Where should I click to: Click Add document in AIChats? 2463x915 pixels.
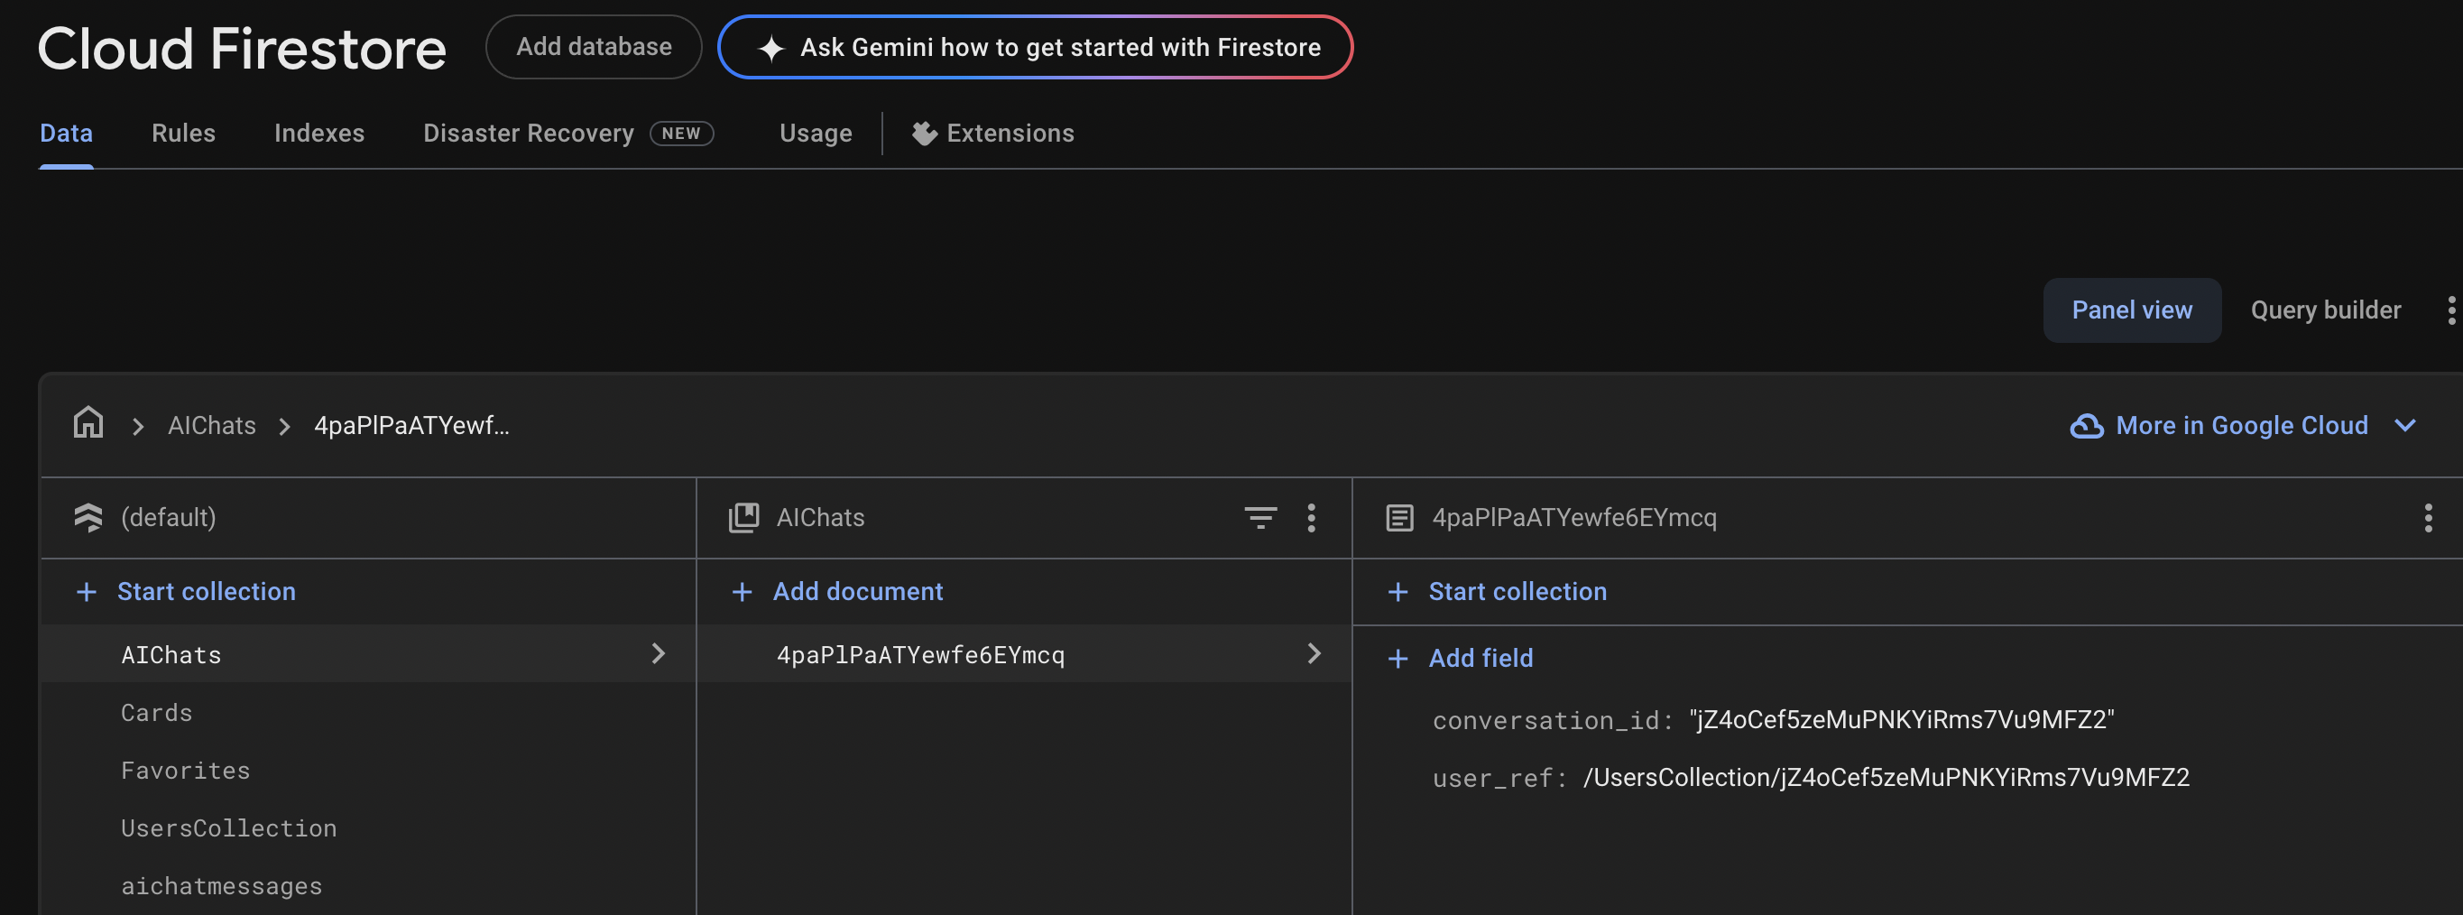click(x=858, y=592)
